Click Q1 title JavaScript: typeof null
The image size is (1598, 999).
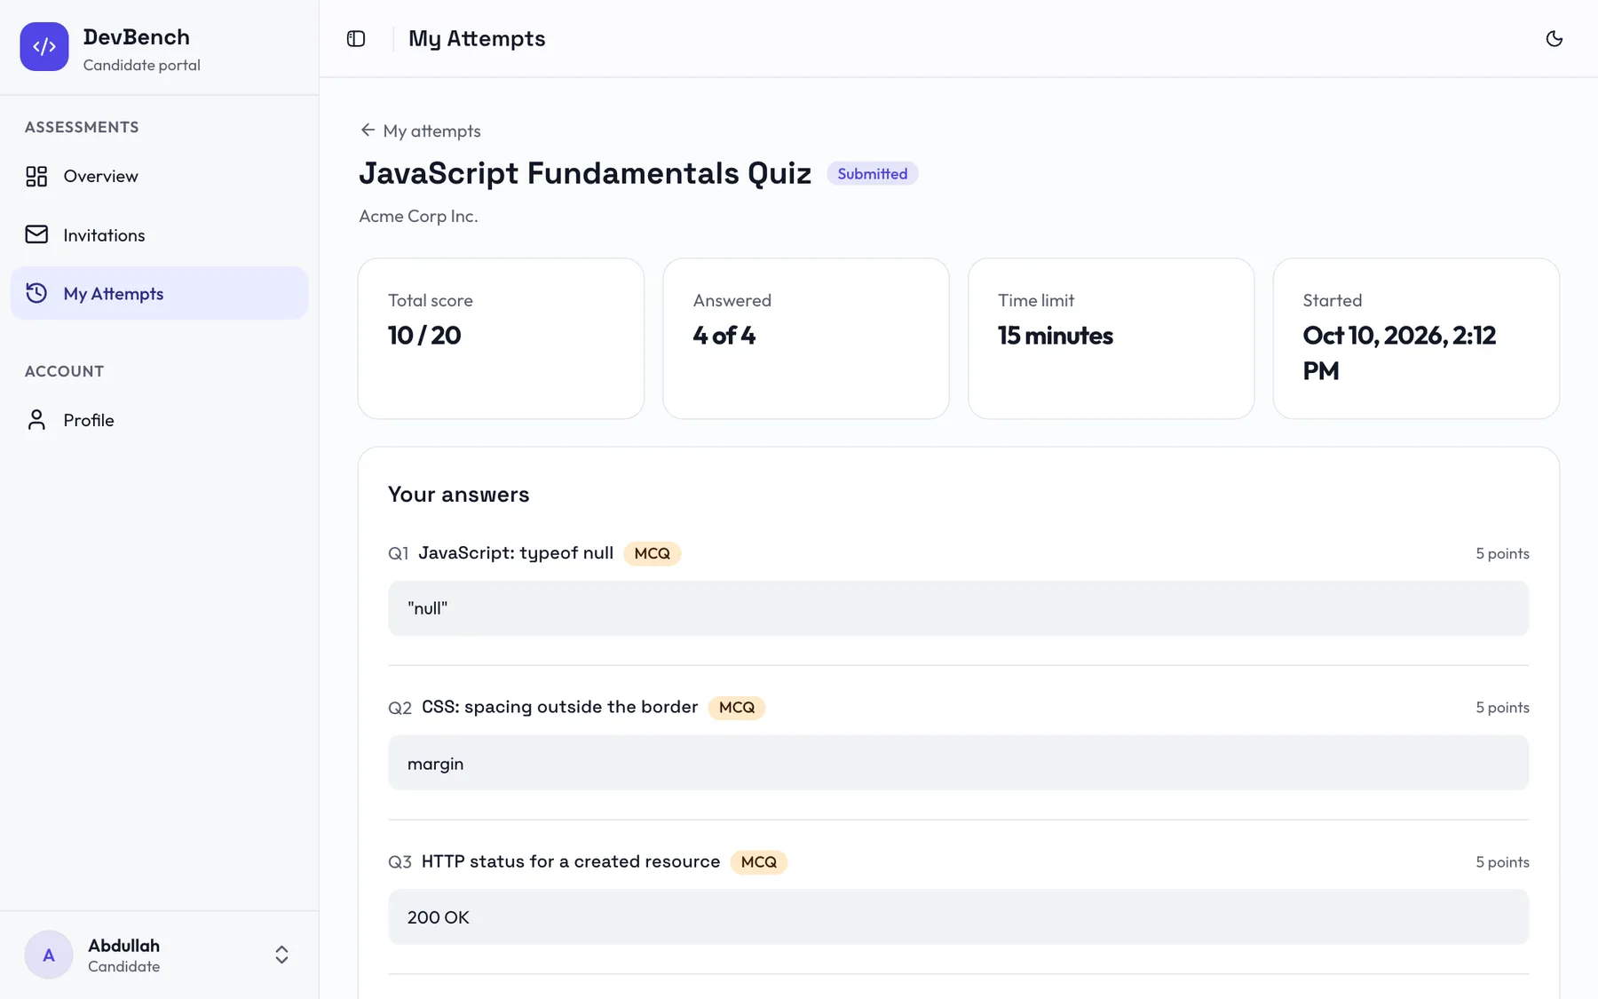tap(516, 553)
